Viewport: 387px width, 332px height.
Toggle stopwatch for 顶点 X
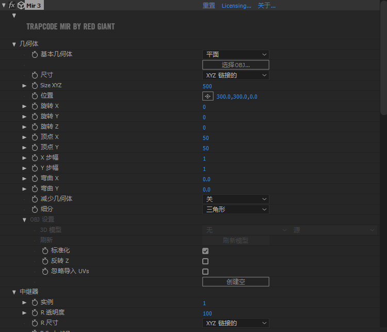[x=35, y=137]
